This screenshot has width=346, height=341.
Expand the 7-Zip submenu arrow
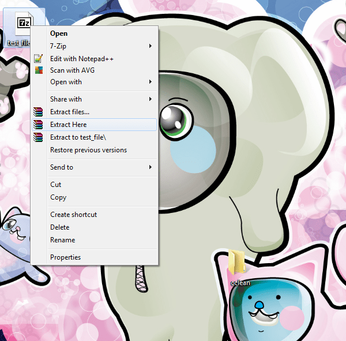tap(151, 46)
